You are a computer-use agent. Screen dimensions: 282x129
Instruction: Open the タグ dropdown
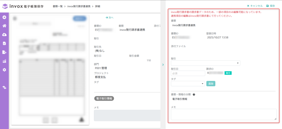click(188, 84)
